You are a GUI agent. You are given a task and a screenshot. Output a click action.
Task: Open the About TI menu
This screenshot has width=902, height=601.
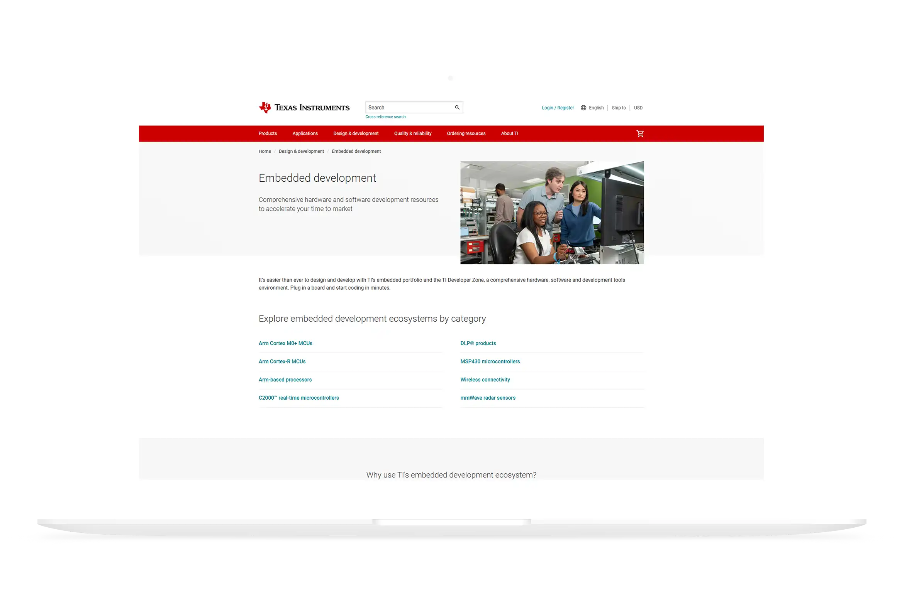509,133
